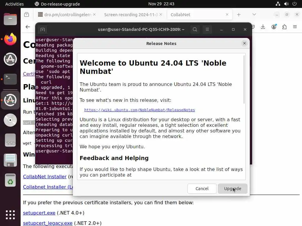Open Firefox Downloads panel

tap(263, 27)
